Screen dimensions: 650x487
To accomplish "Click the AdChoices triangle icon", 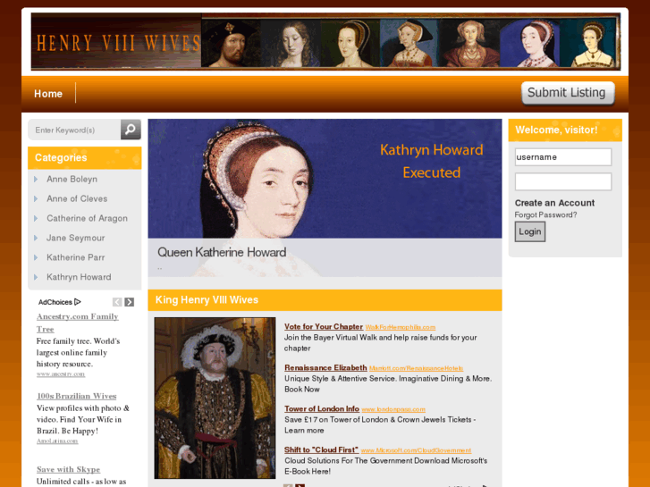I will 78,302.
